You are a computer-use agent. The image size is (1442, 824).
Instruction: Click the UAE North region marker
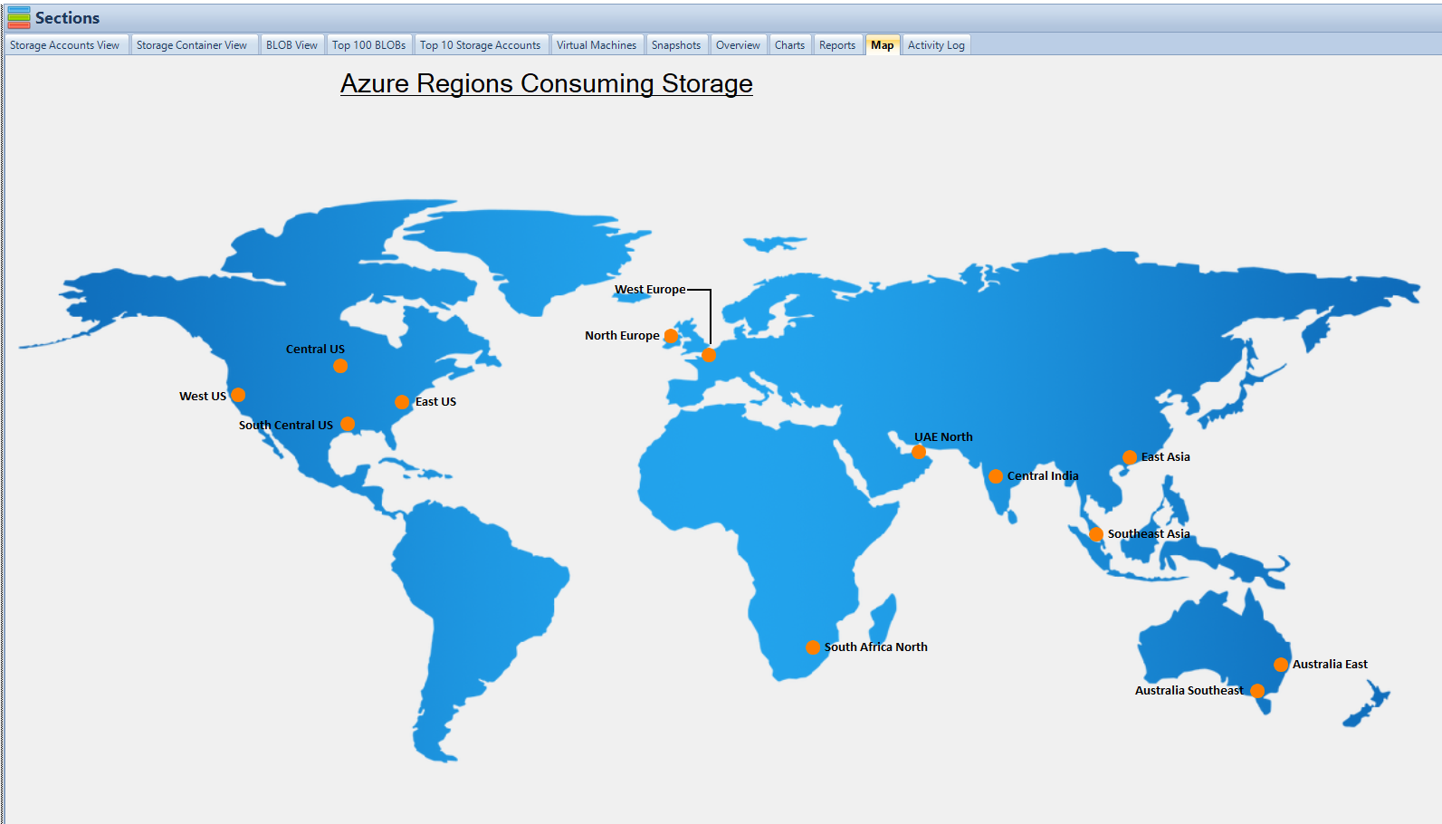(x=919, y=452)
